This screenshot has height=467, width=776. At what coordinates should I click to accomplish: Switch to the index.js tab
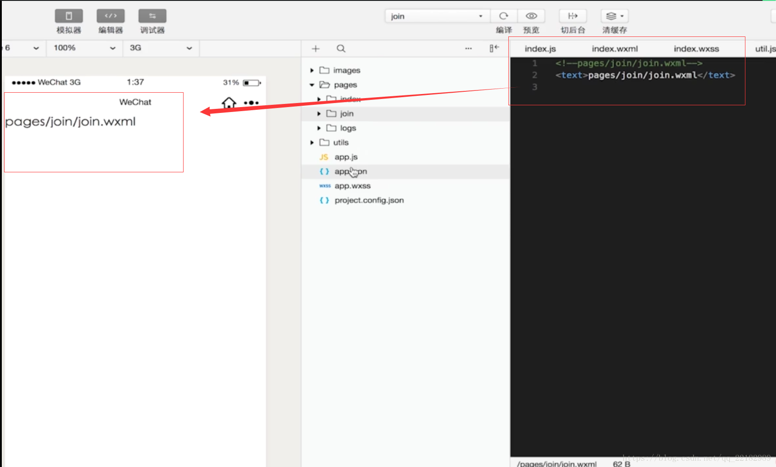pyautogui.click(x=540, y=49)
